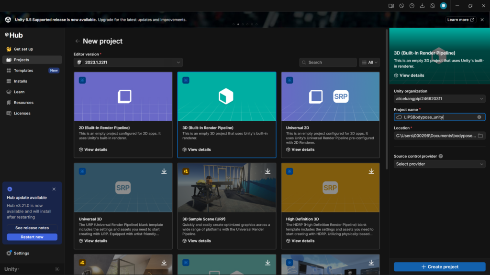Image resolution: width=490 pixels, height=275 pixels.
Task: Open the Learn section in sidebar
Action: pos(32,92)
